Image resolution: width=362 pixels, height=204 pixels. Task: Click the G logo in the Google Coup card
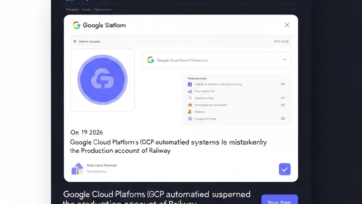tap(151, 60)
